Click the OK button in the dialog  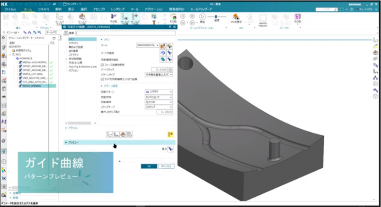pos(149,166)
